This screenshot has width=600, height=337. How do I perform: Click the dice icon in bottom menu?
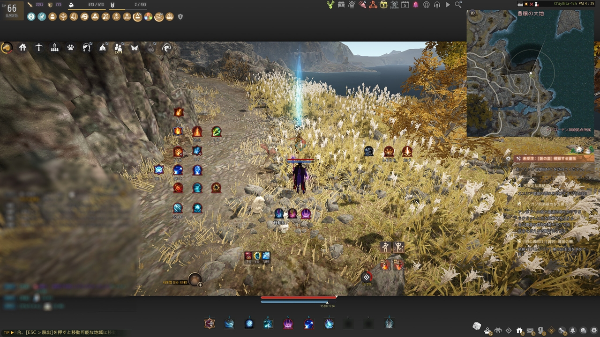tap(476, 326)
